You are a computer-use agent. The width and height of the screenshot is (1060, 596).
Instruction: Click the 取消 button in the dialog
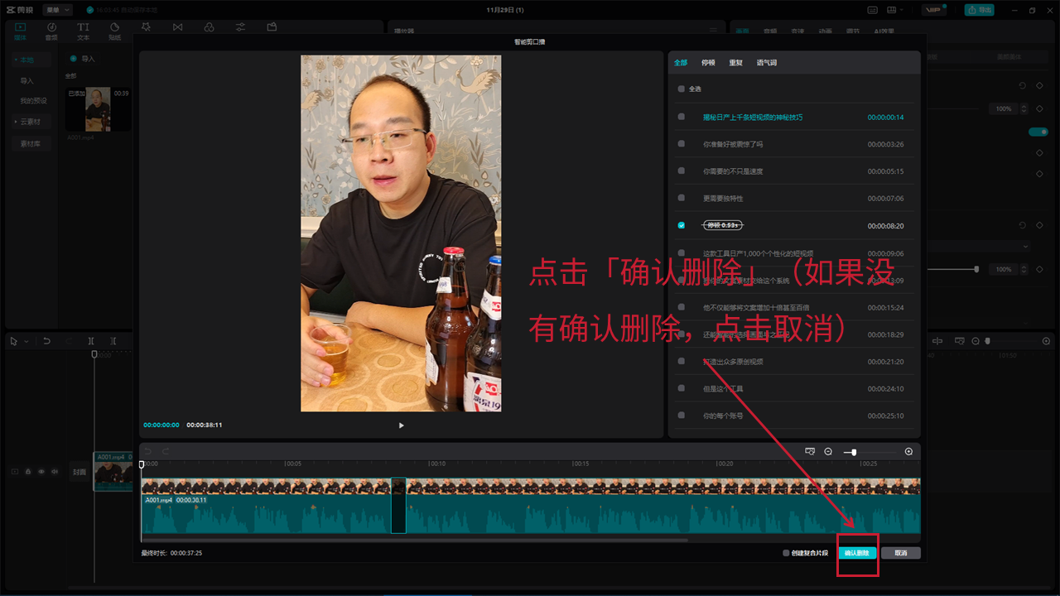click(x=900, y=553)
